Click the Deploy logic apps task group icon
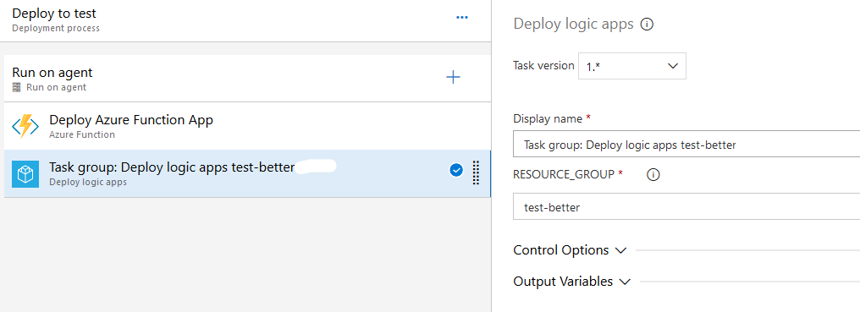This screenshot has width=860, height=312. (25, 174)
